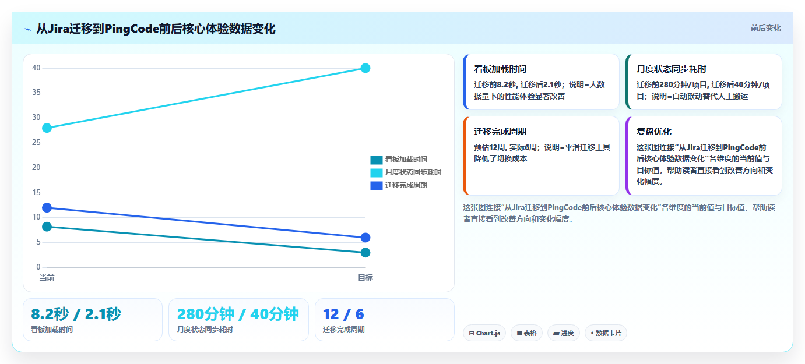Click the 目标 x-axis label
The image size is (805, 364).
(365, 278)
